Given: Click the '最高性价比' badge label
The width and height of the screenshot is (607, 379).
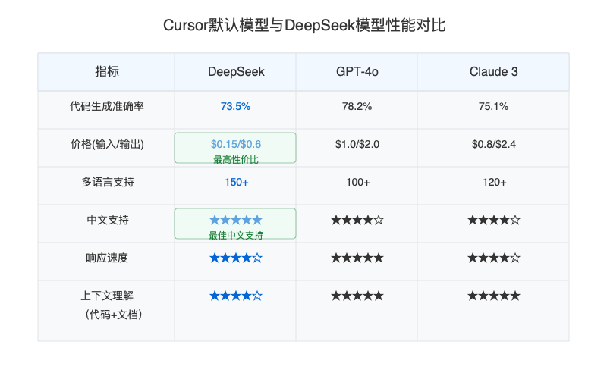Looking at the screenshot, I should pyautogui.click(x=236, y=159).
